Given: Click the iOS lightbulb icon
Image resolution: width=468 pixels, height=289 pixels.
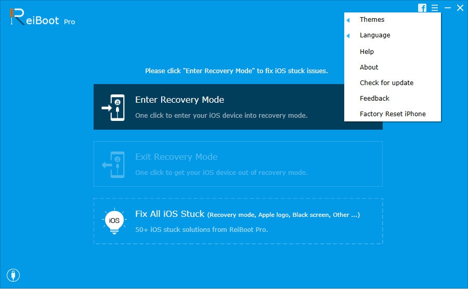Looking at the screenshot, I should point(114,221).
